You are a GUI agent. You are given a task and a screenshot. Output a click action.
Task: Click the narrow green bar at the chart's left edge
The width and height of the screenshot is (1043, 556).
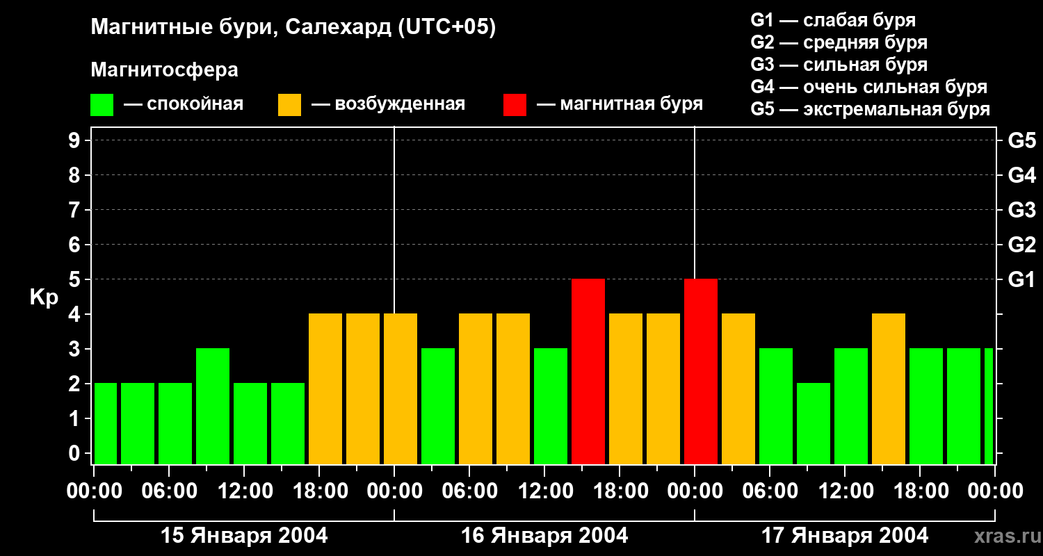[106, 423]
